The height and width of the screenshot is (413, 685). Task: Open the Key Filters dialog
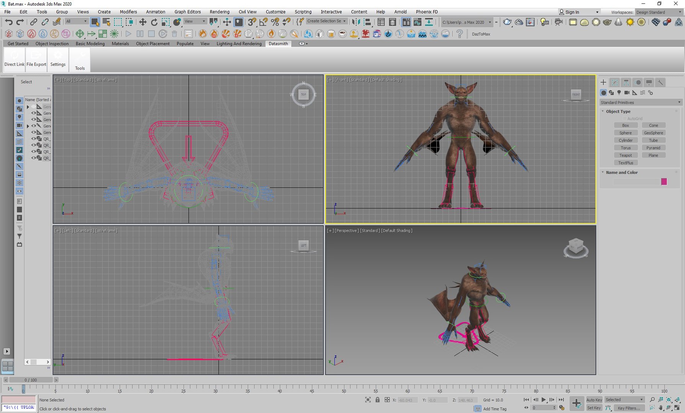tap(628, 408)
